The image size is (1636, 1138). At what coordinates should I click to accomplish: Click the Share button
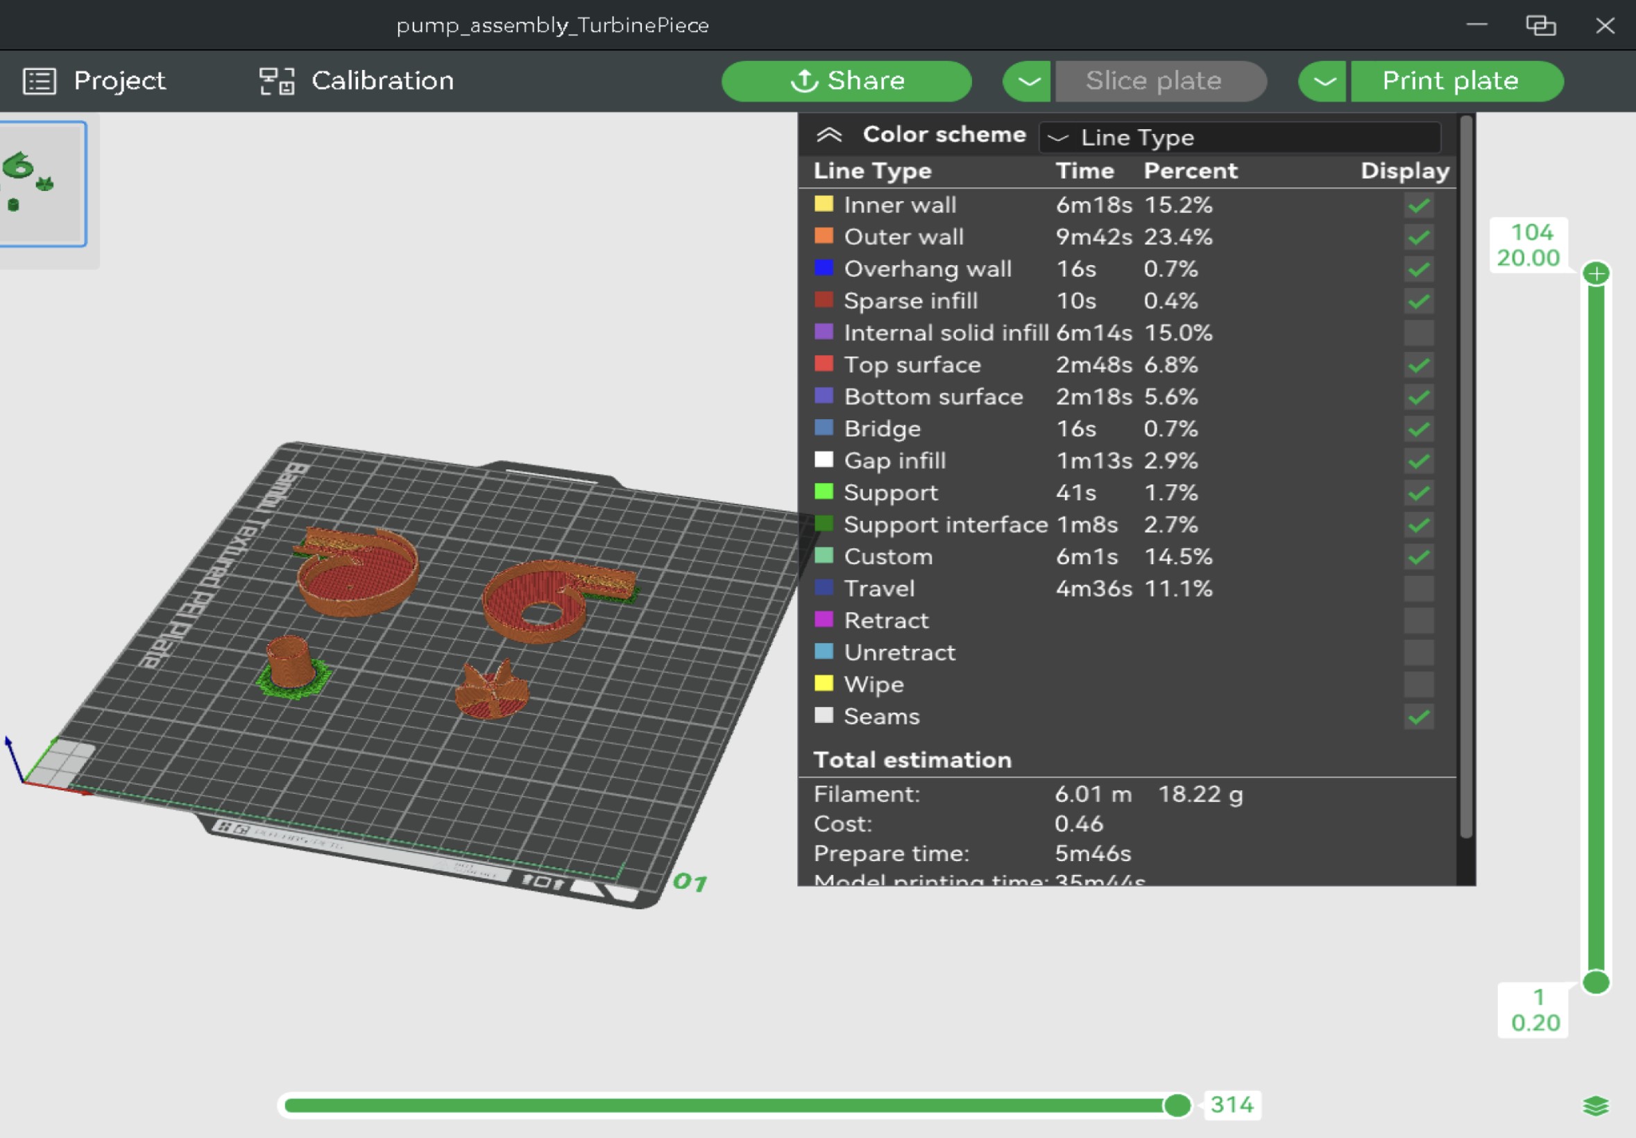pyautogui.click(x=846, y=81)
